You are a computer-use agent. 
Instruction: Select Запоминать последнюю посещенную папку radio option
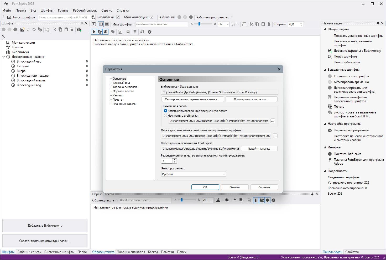[165, 111]
